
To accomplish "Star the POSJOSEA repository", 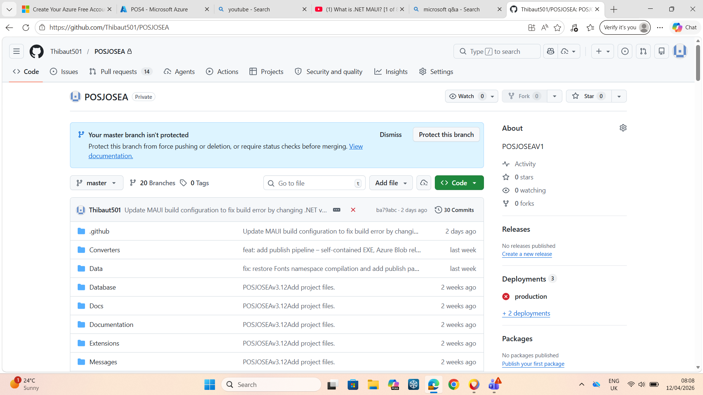I will [589, 96].
